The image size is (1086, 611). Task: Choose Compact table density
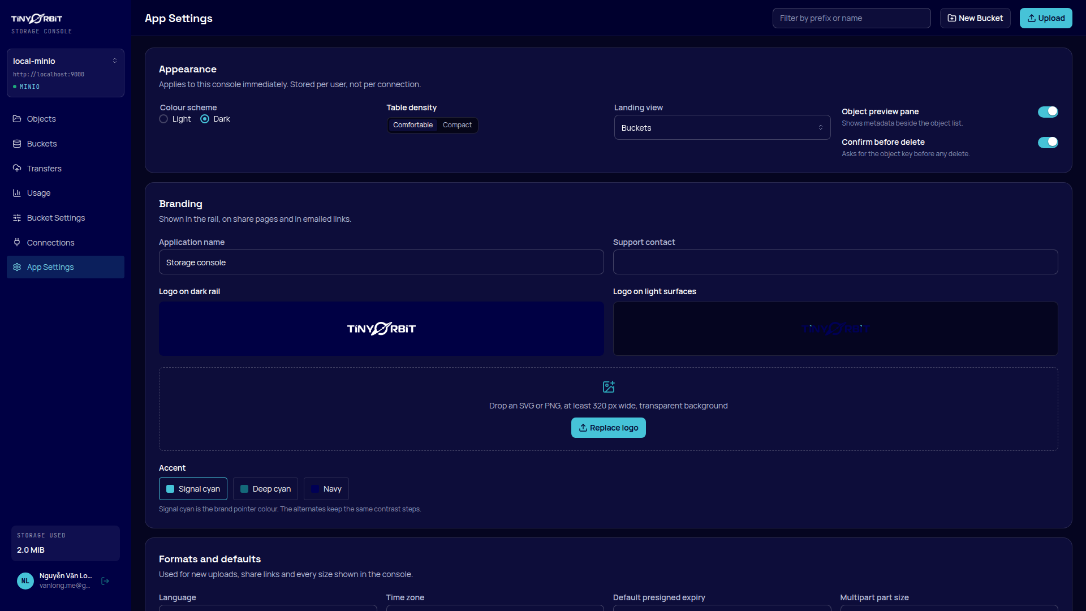[x=457, y=125]
